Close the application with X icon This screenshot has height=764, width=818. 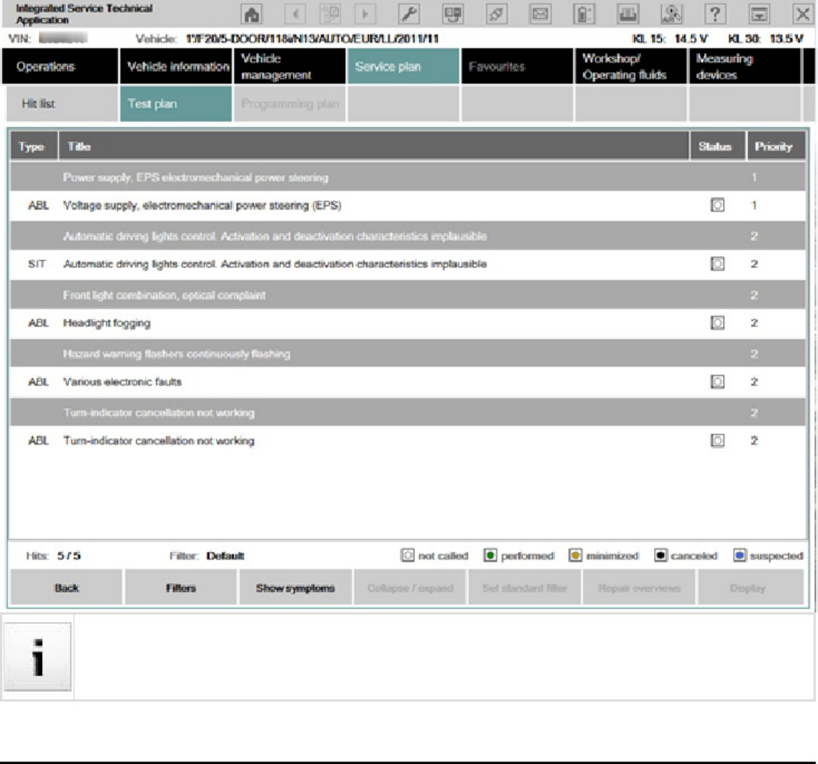[803, 14]
